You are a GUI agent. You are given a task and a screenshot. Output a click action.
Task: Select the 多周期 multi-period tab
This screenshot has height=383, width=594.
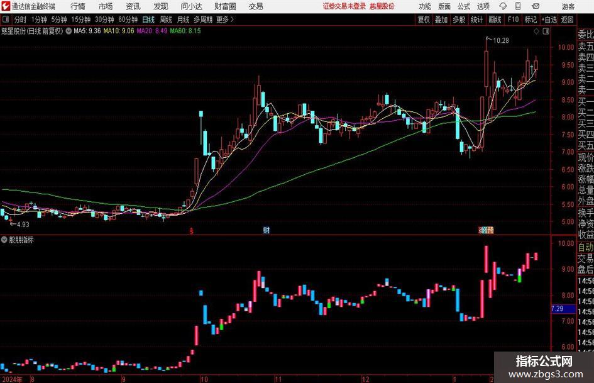pos(203,19)
